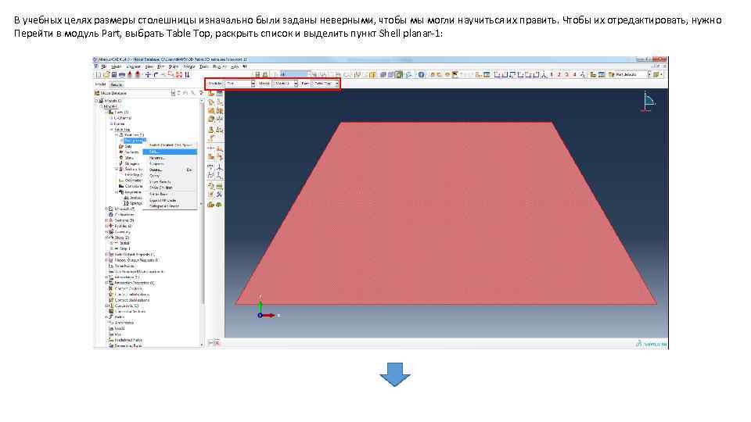Expand the Materials node in model tree

(x=107, y=209)
